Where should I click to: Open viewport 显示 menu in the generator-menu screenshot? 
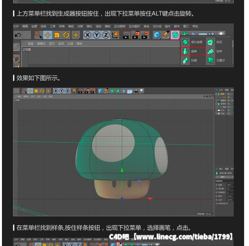(x=52, y=43)
